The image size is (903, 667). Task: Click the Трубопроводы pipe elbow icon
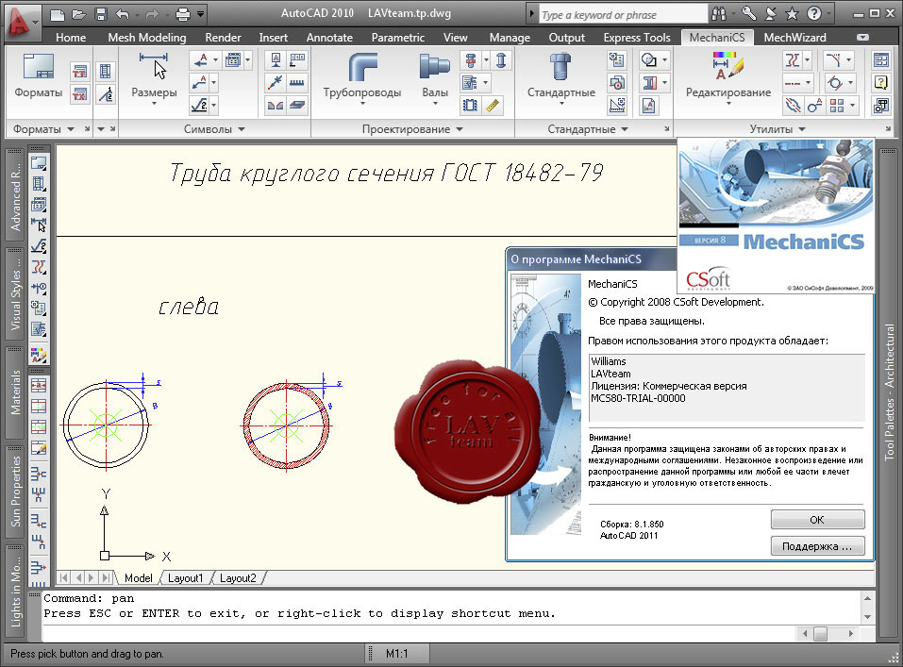[x=362, y=67]
